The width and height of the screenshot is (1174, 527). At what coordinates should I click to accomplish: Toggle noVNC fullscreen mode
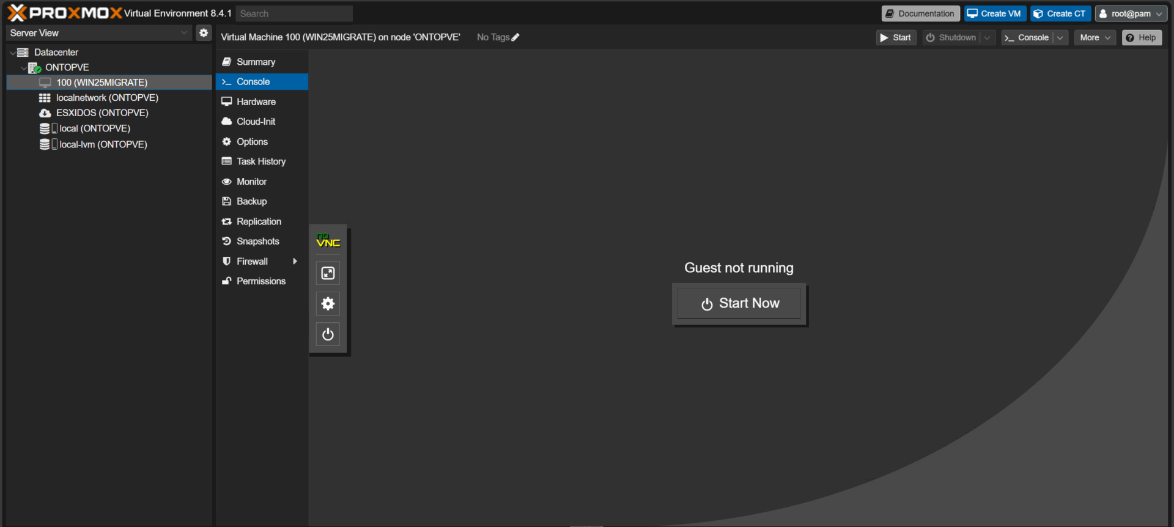click(328, 273)
